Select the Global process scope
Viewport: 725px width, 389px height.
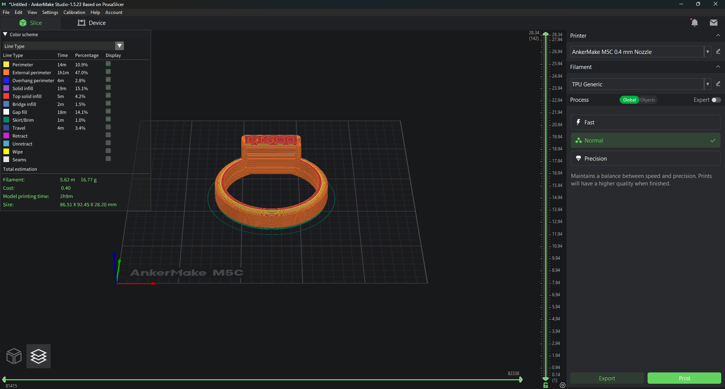pos(629,100)
